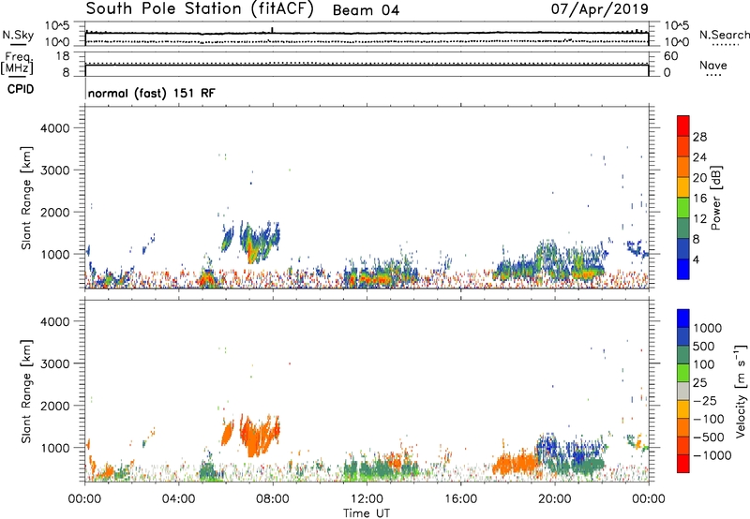
Task: Click the "500" velocity colorbar label
Action: coord(704,347)
